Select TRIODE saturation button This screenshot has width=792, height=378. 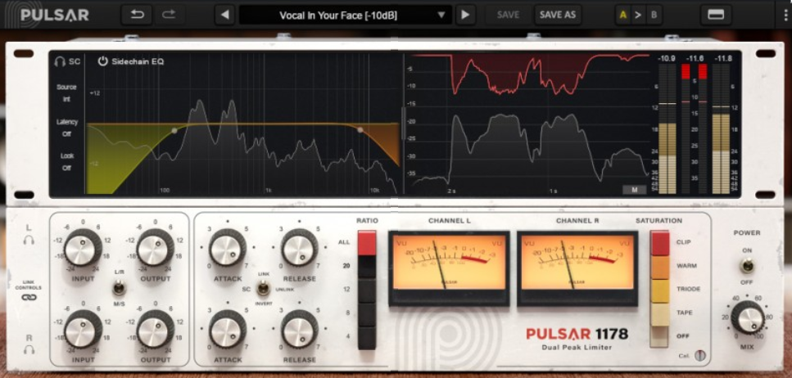point(659,290)
